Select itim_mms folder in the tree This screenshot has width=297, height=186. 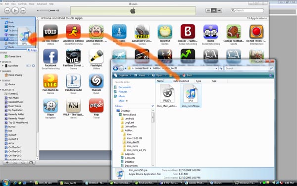coord(132,146)
